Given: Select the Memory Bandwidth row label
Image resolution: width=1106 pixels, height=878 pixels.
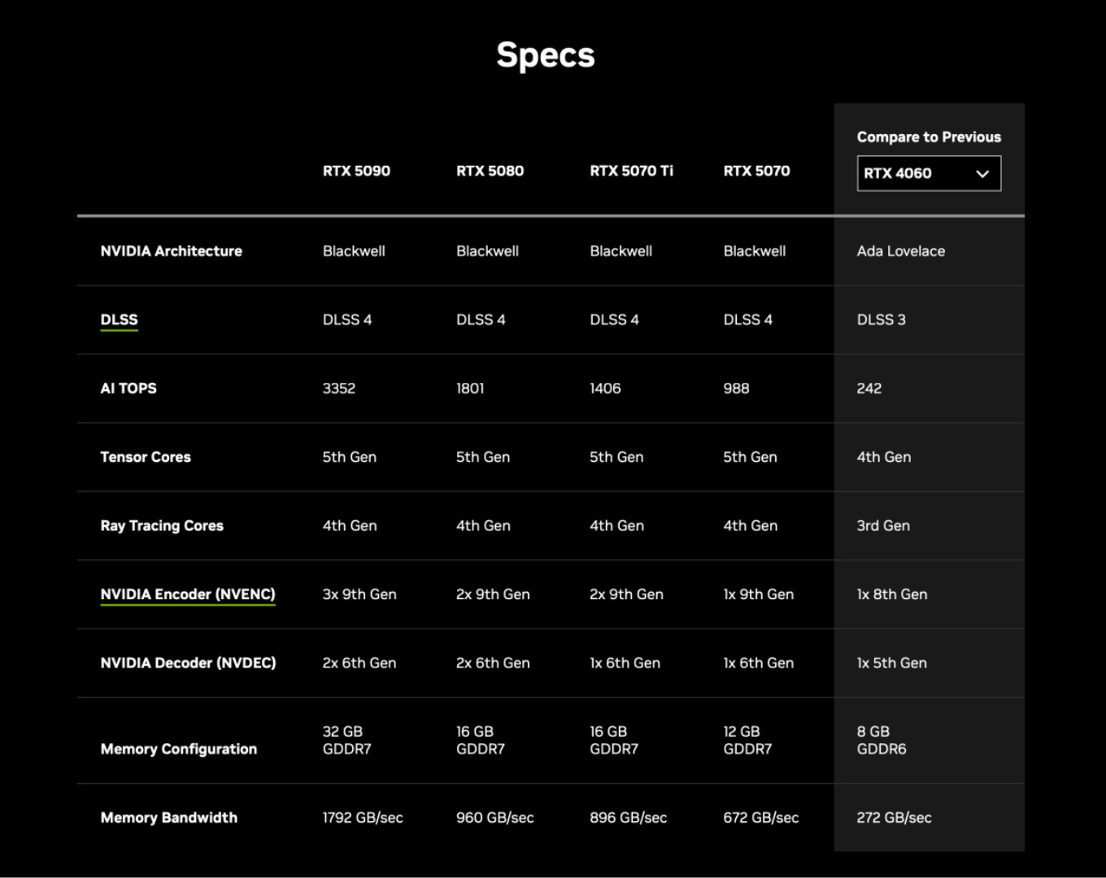Looking at the screenshot, I should coord(168,818).
